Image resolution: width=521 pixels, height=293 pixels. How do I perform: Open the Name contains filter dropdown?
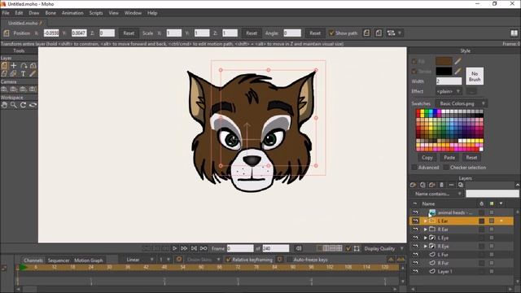pyautogui.click(x=437, y=194)
